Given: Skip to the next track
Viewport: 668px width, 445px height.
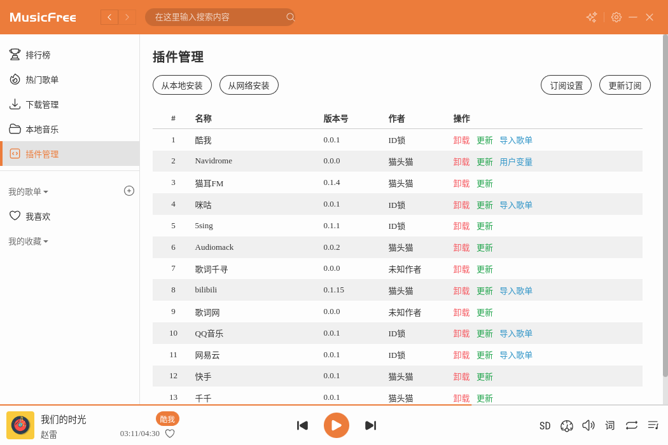Looking at the screenshot, I should (x=370, y=425).
